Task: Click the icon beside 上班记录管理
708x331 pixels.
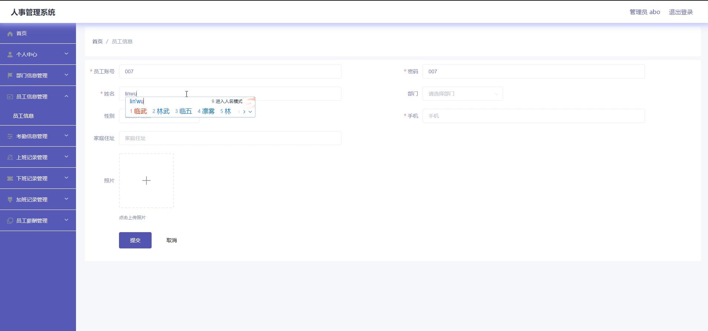Action: pyautogui.click(x=10, y=157)
